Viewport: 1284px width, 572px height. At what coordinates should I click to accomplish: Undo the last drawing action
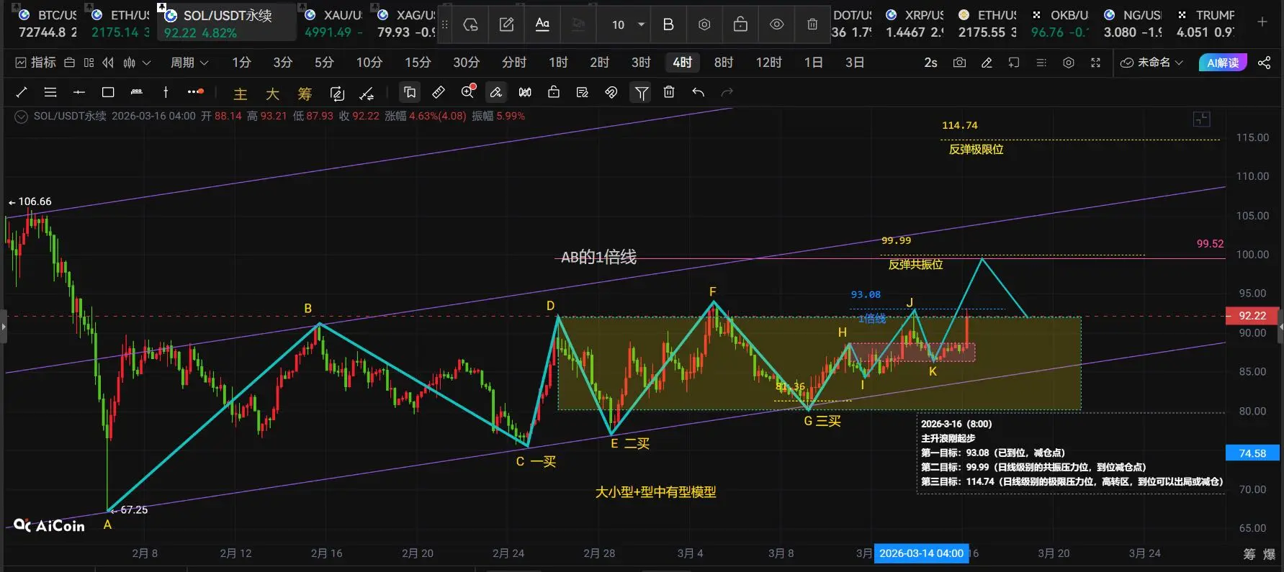click(x=698, y=92)
